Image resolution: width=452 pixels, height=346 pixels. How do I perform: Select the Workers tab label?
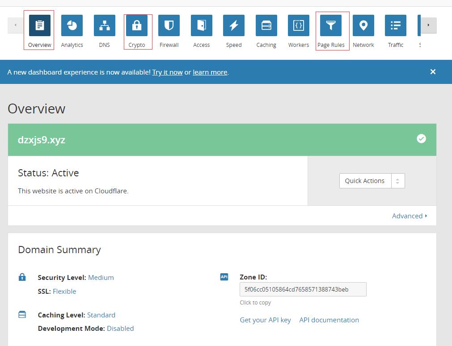pos(299,45)
